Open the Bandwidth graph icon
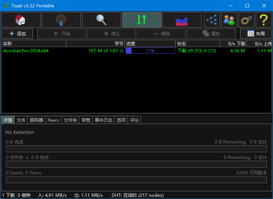This screenshot has width=273, height=199. tap(182, 20)
